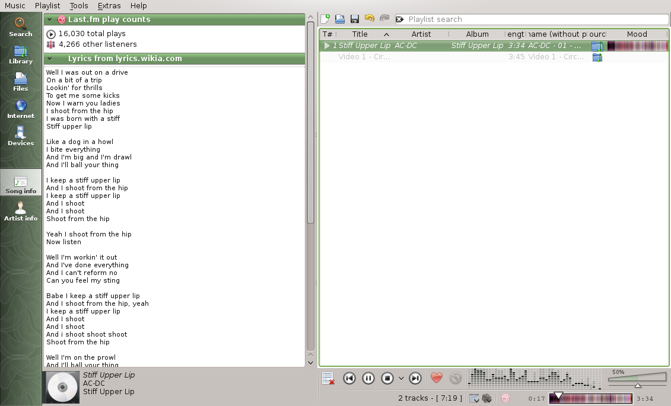Go to the previous track
671x406 pixels.
pos(349,378)
